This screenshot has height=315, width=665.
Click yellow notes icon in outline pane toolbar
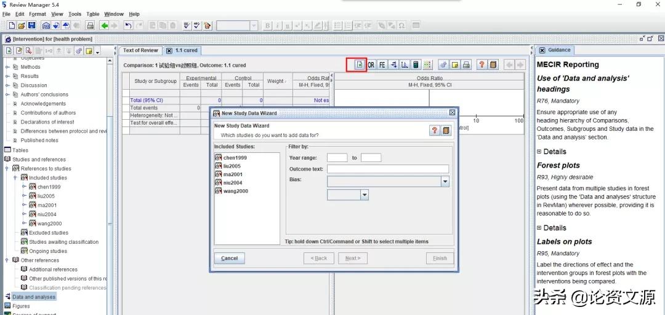click(89, 51)
